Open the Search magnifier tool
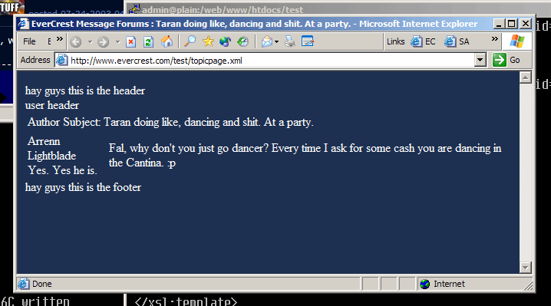 (x=190, y=41)
